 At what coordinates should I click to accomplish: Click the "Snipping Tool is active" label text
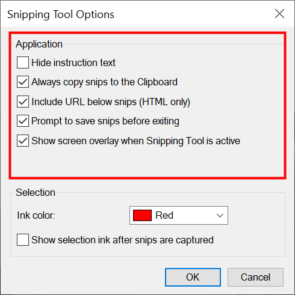pos(193,141)
